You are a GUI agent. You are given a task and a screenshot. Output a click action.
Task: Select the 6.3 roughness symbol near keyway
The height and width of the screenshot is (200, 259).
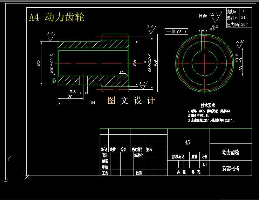tap(239, 44)
